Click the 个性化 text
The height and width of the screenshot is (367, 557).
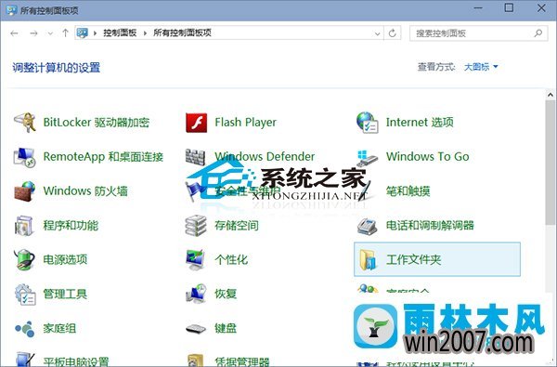click(231, 259)
